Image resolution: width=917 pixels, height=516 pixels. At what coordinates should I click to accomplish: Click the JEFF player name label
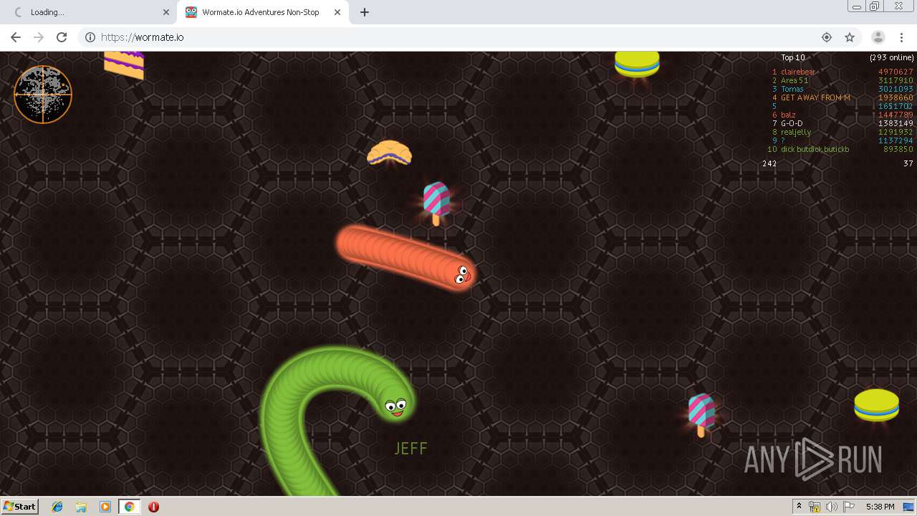coord(411,449)
